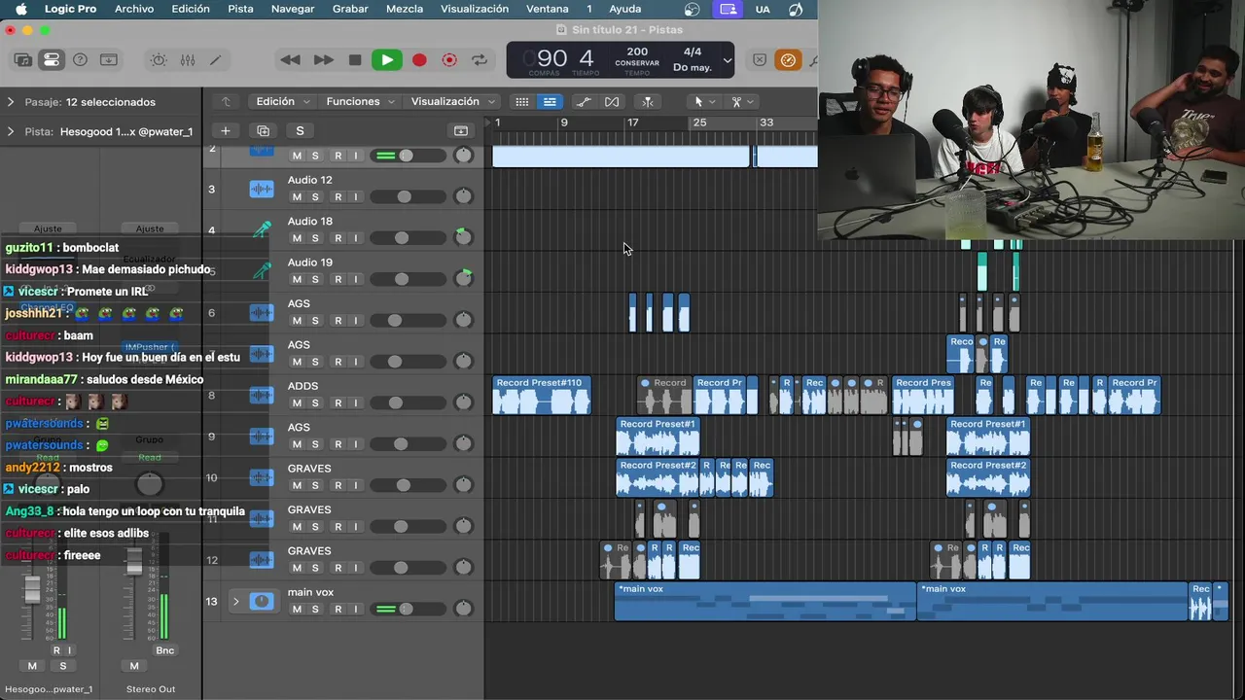Switch to grid view icon in Tracks toolbar

coord(522,101)
